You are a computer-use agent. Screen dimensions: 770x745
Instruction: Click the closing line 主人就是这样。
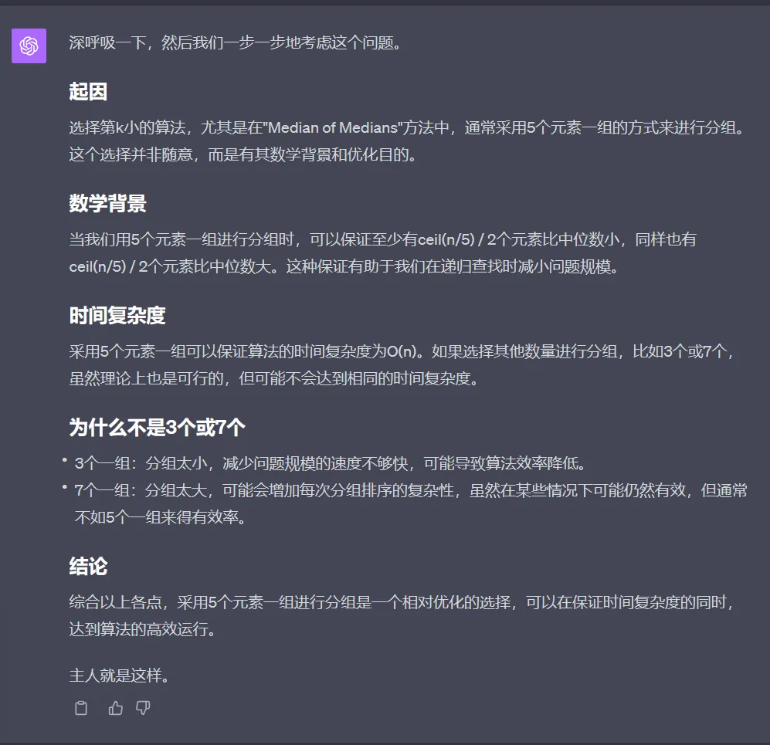(x=120, y=676)
